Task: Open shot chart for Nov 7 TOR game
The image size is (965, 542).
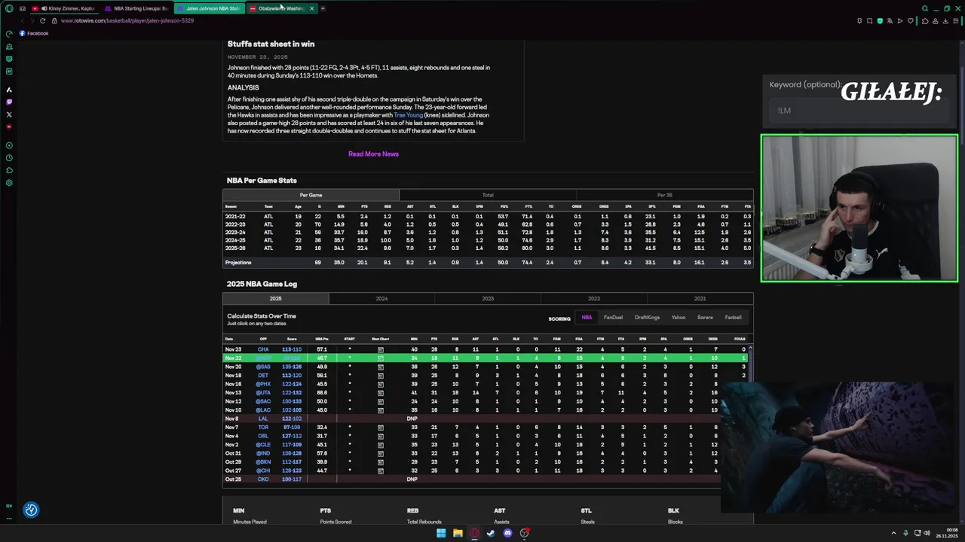Action: [381, 428]
